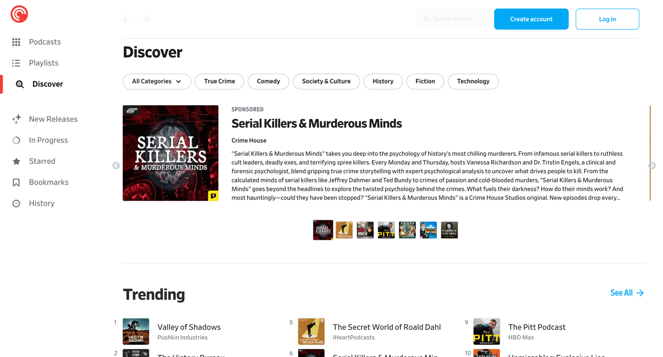The image size is (663, 357).
Task: Click the search magnifier icon in search box
Action: (427, 19)
